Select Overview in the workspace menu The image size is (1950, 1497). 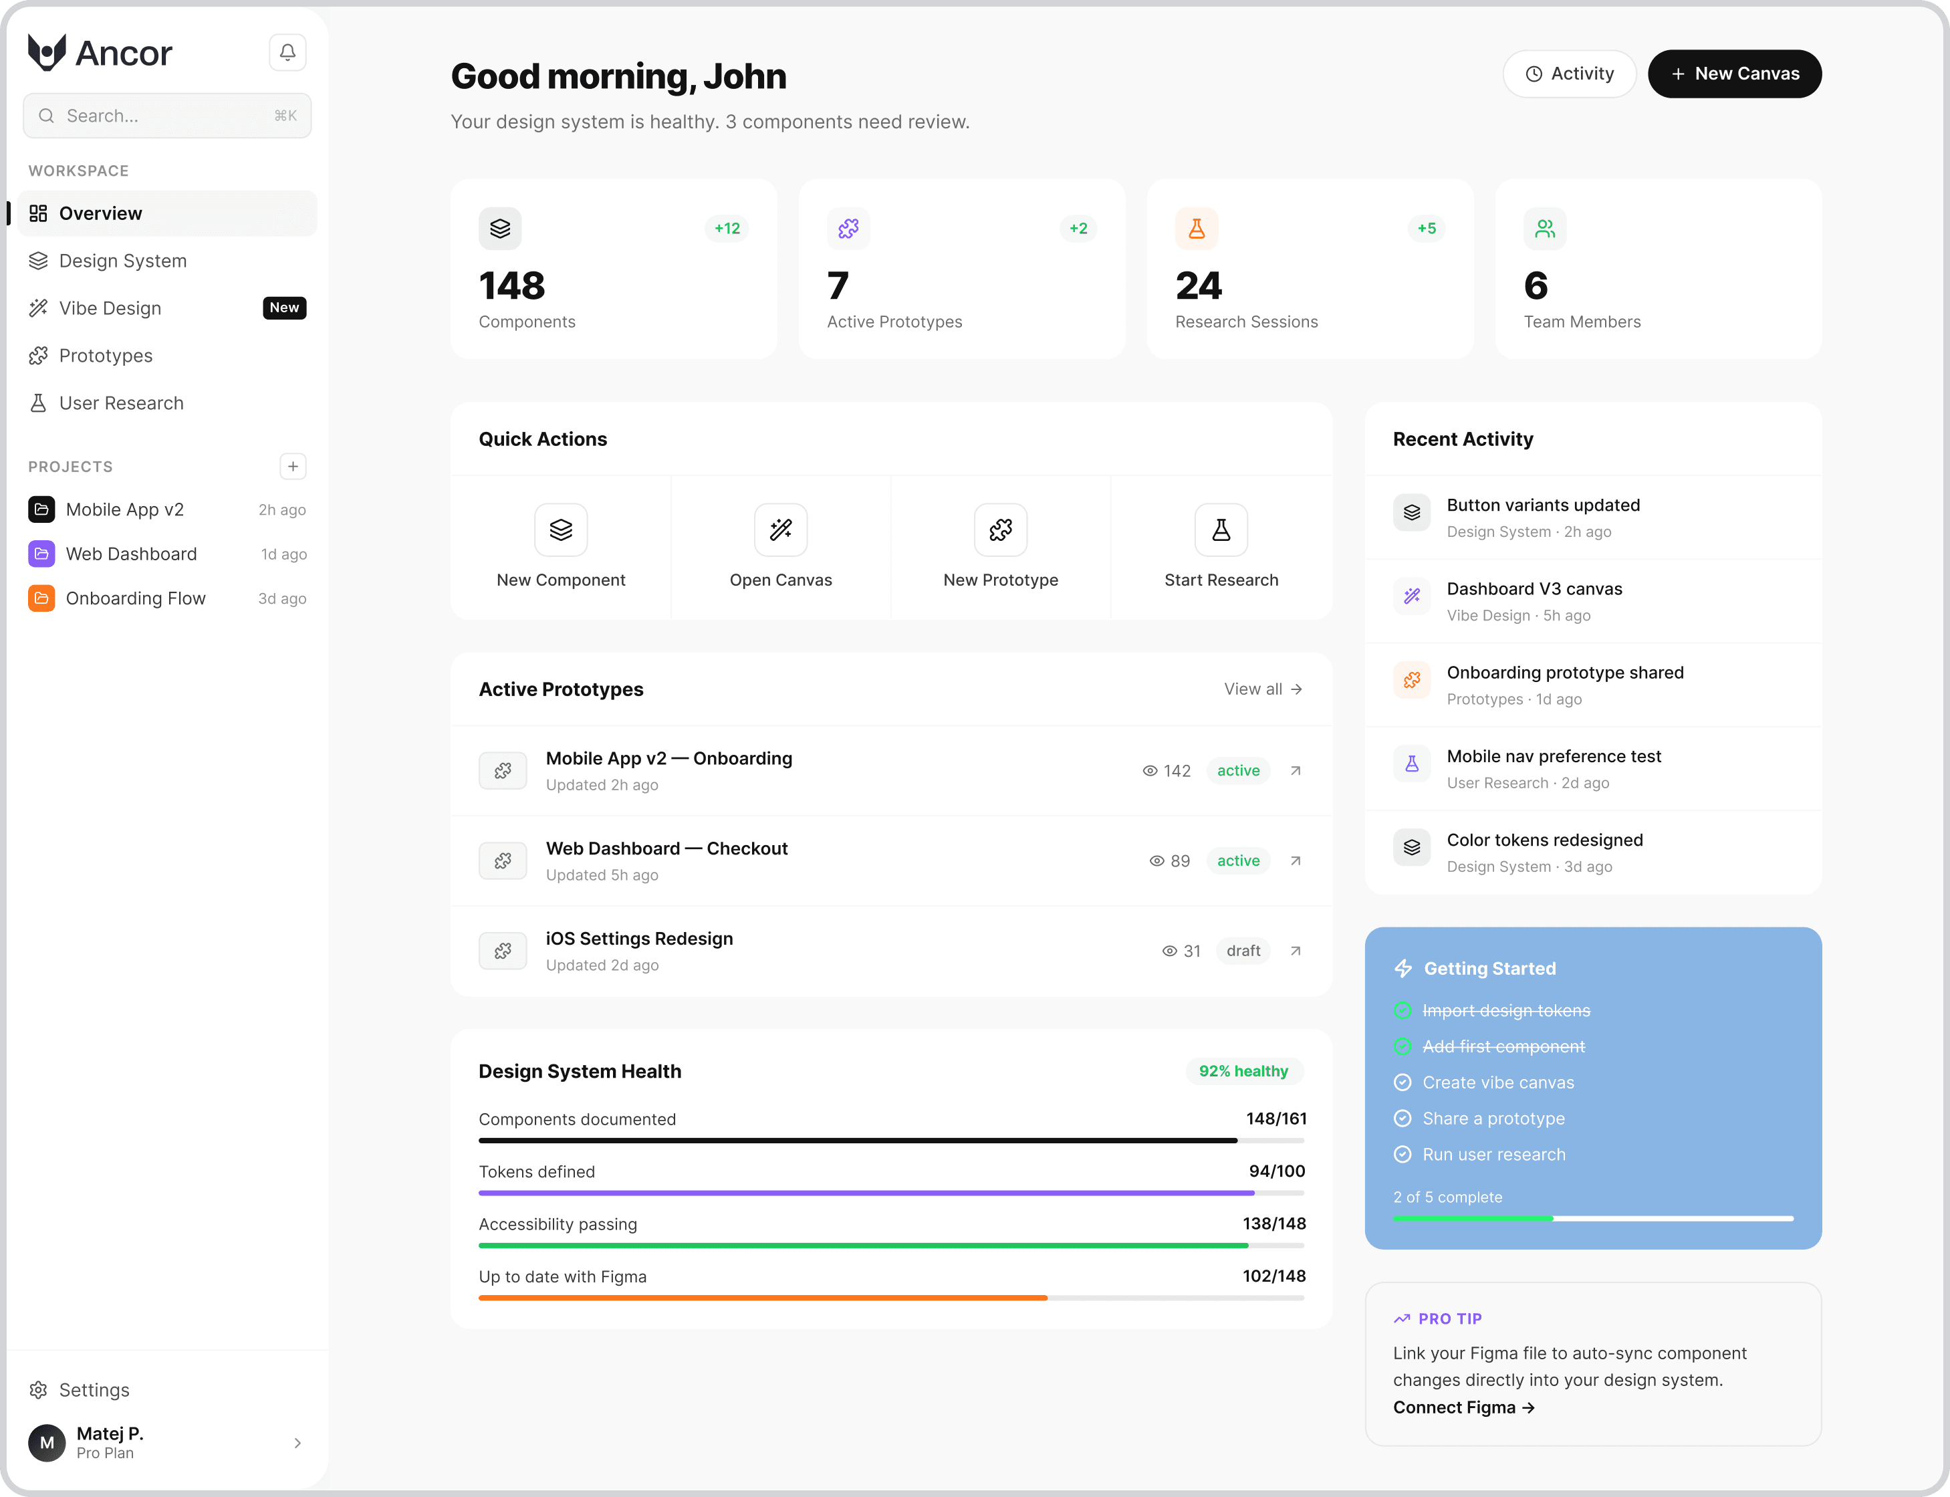[x=100, y=213]
